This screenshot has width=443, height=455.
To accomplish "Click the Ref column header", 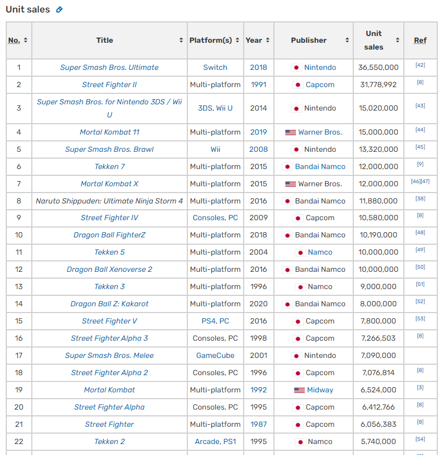I will (420, 40).
